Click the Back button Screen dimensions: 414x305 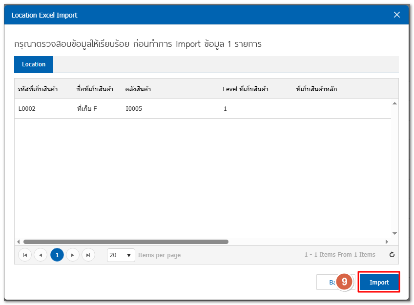click(x=328, y=282)
